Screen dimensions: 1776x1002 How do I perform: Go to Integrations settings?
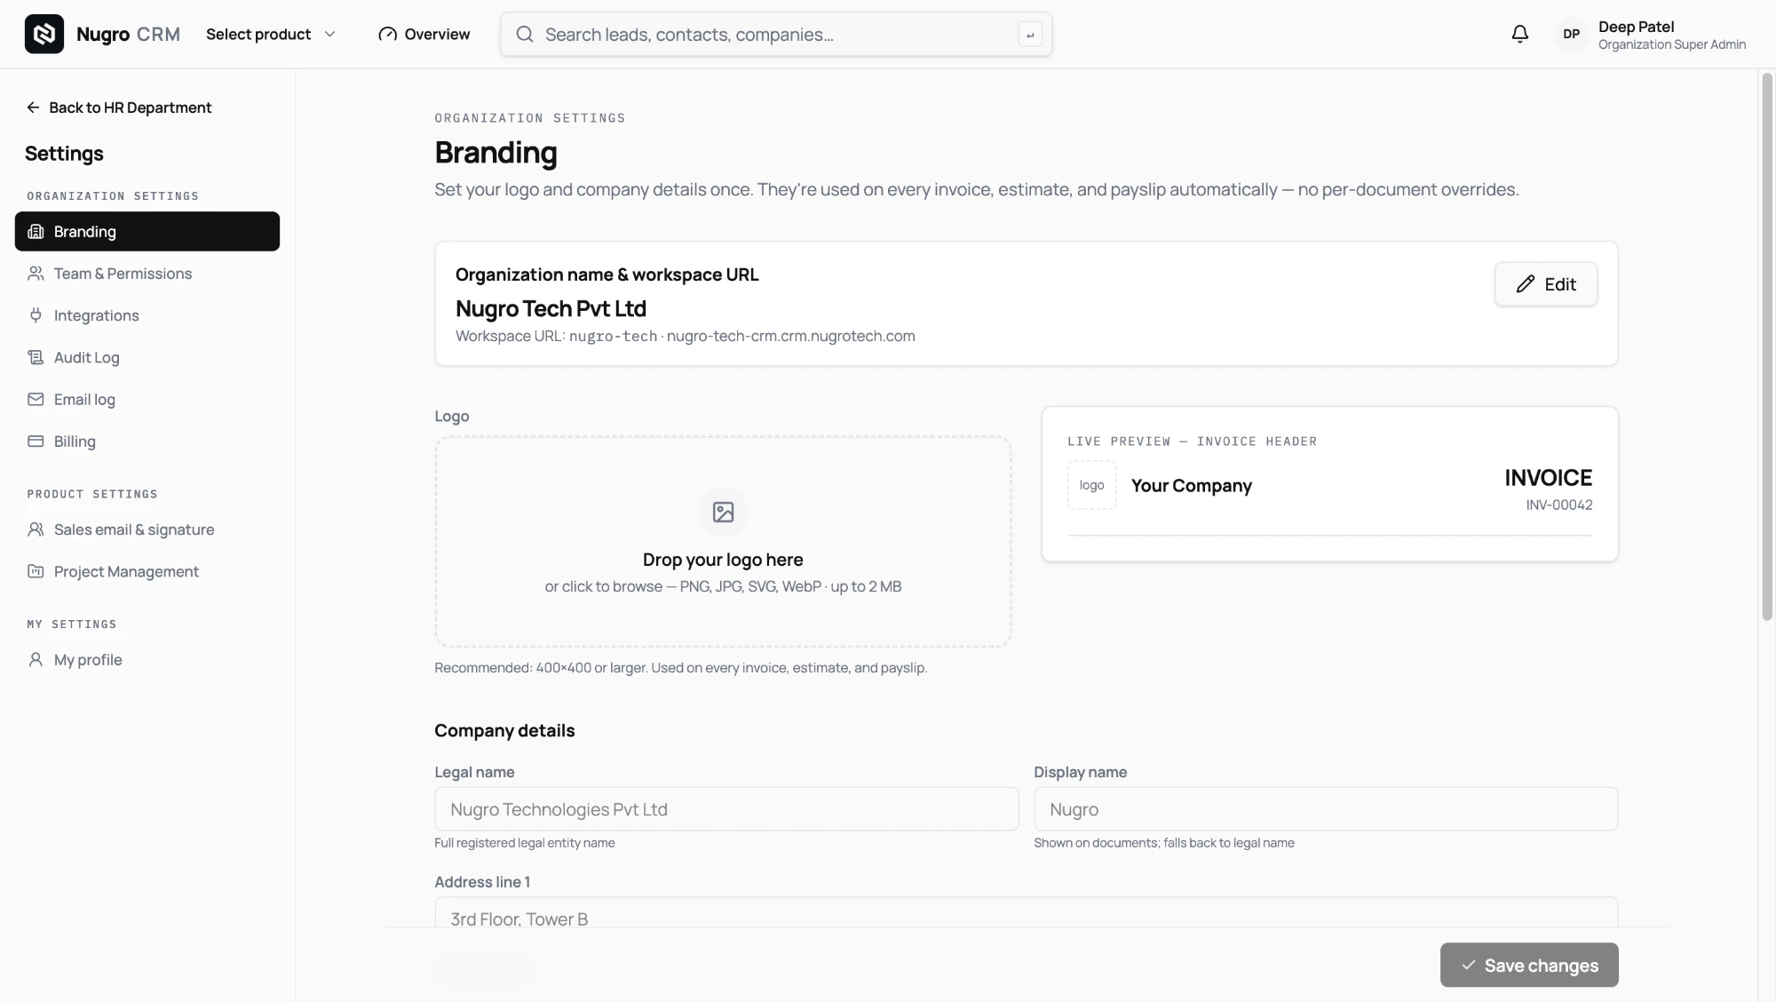pos(147,315)
